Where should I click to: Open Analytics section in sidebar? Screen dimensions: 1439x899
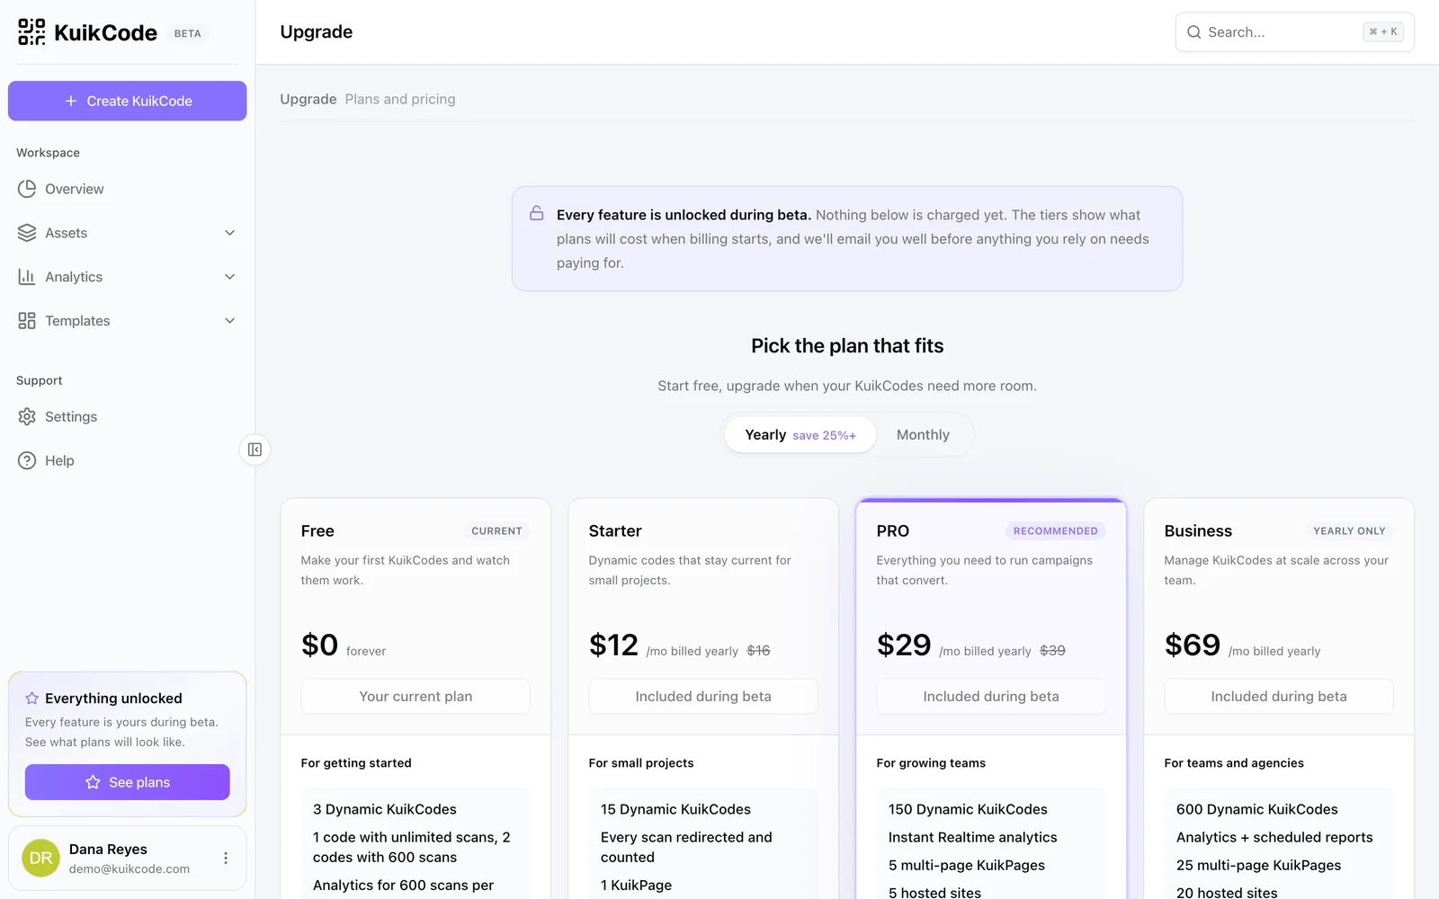pyautogui.click(x=127, y=277)
